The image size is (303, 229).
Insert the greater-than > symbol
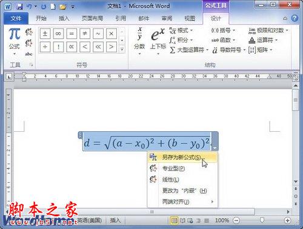tap(112, 47)
